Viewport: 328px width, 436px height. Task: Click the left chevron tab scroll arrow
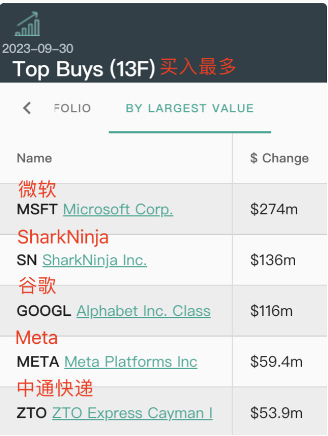(27, 108)
